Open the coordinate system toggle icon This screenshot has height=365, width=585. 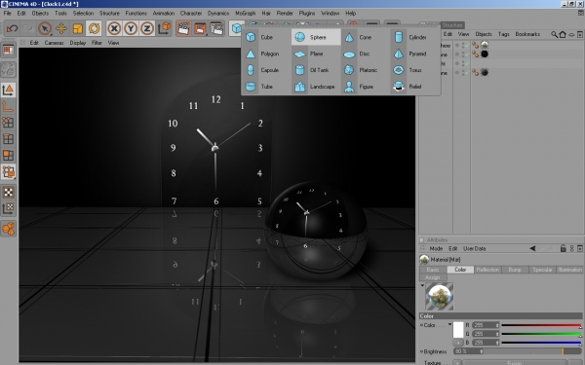(164, 28)
